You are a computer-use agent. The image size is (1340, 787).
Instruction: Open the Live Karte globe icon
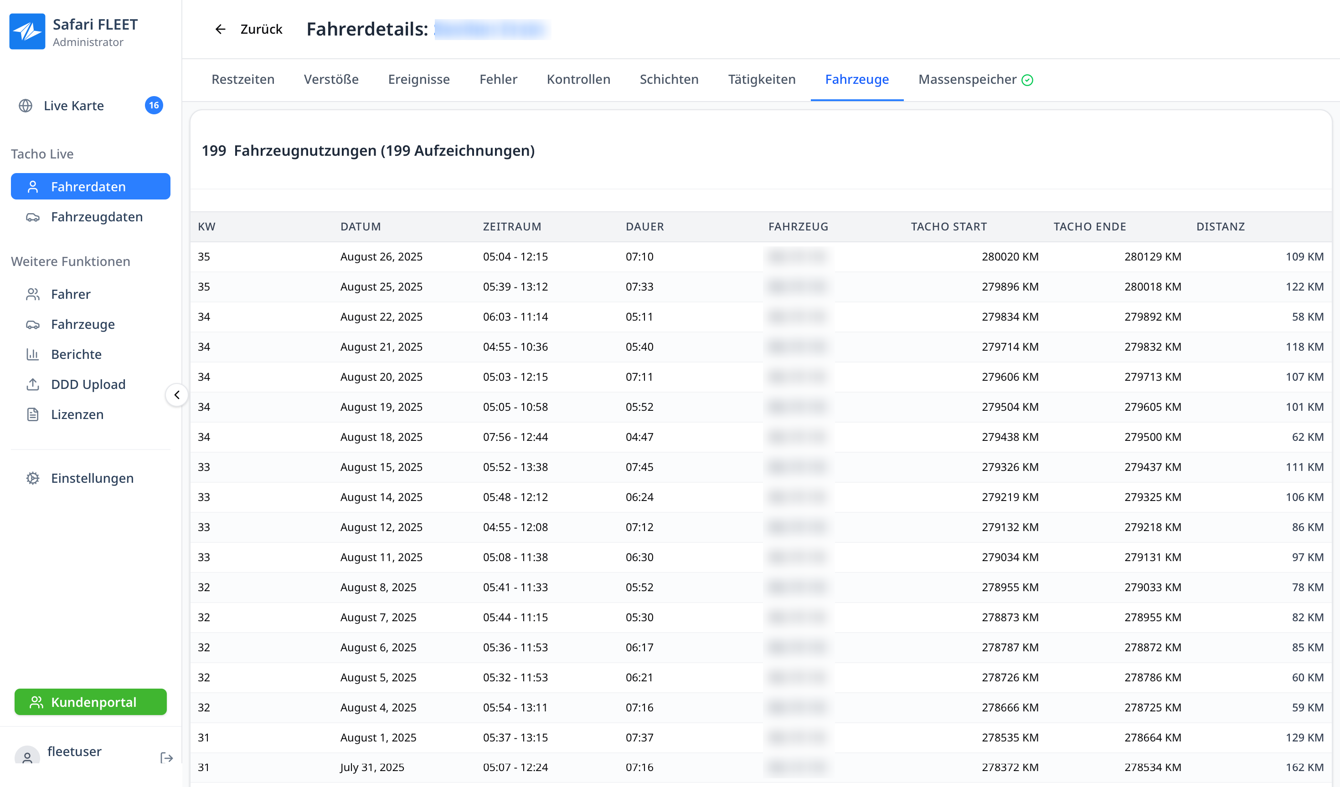tap(26, 105)
